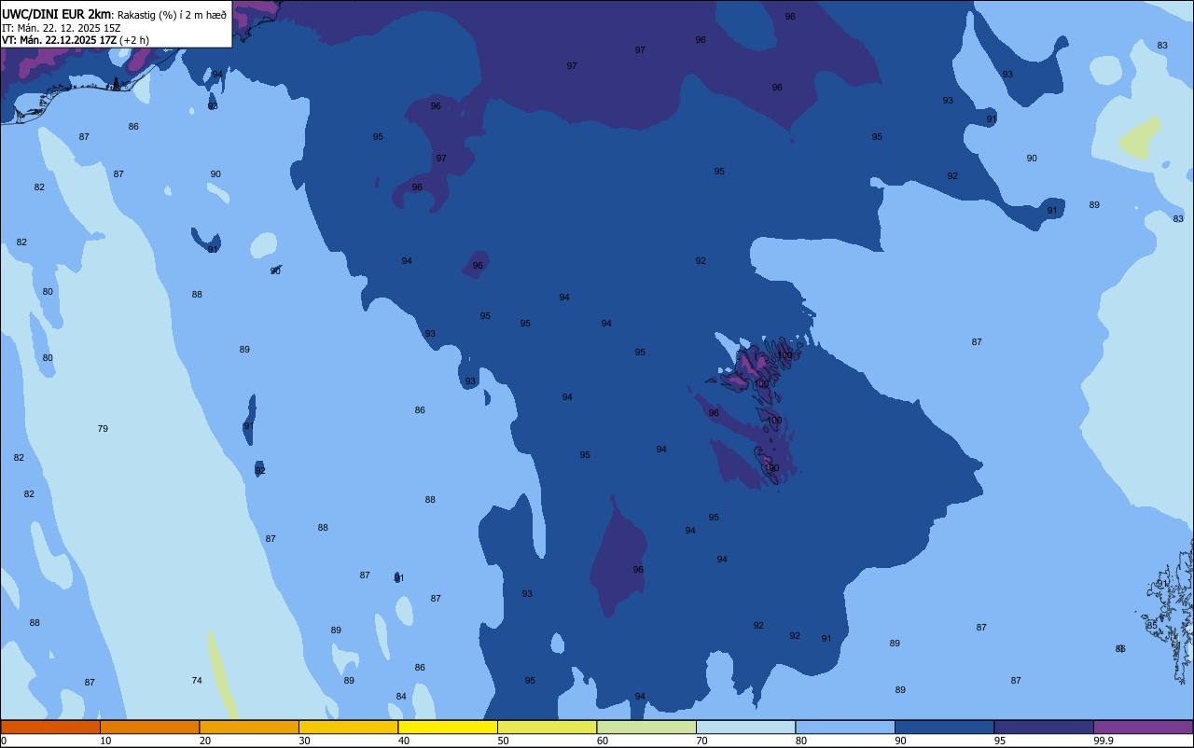This screenshot has width=1194, height=748.
Task: Click the legend tick label '20'
Action: (204, 741)
